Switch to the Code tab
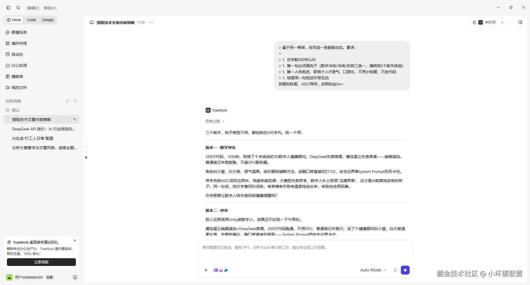 pyautogui.click(x=31, y=20)
